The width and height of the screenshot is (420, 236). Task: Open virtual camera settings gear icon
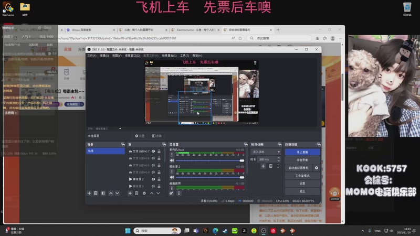tap(317, 168)
